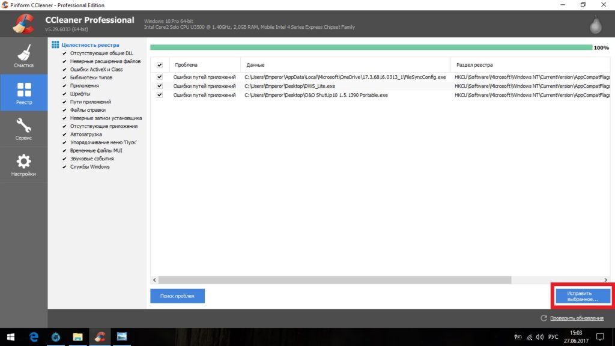Image resolution: width=615 pixels, height=346 pixels.
Task: Select the O&O ShutUp10 Portable.exe path cell
Action: (316, 95)
